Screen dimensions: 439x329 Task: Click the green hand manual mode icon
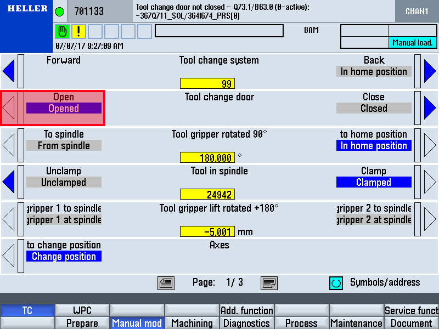coord(63,31)
